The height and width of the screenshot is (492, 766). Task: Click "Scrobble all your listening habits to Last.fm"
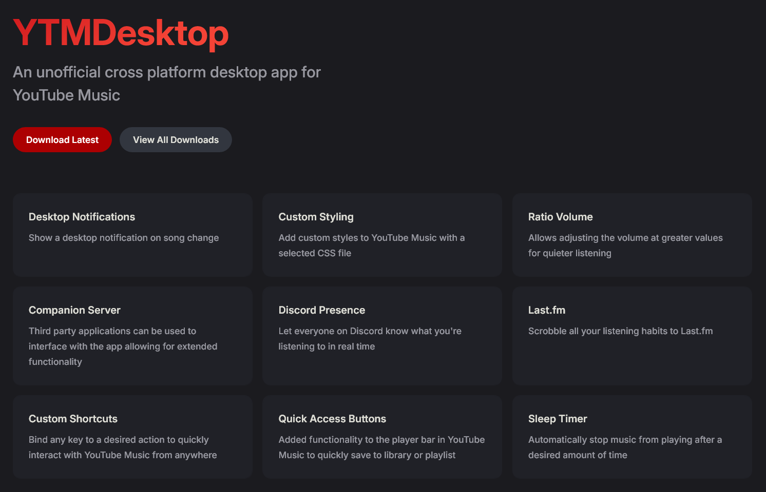click(620, 331)
